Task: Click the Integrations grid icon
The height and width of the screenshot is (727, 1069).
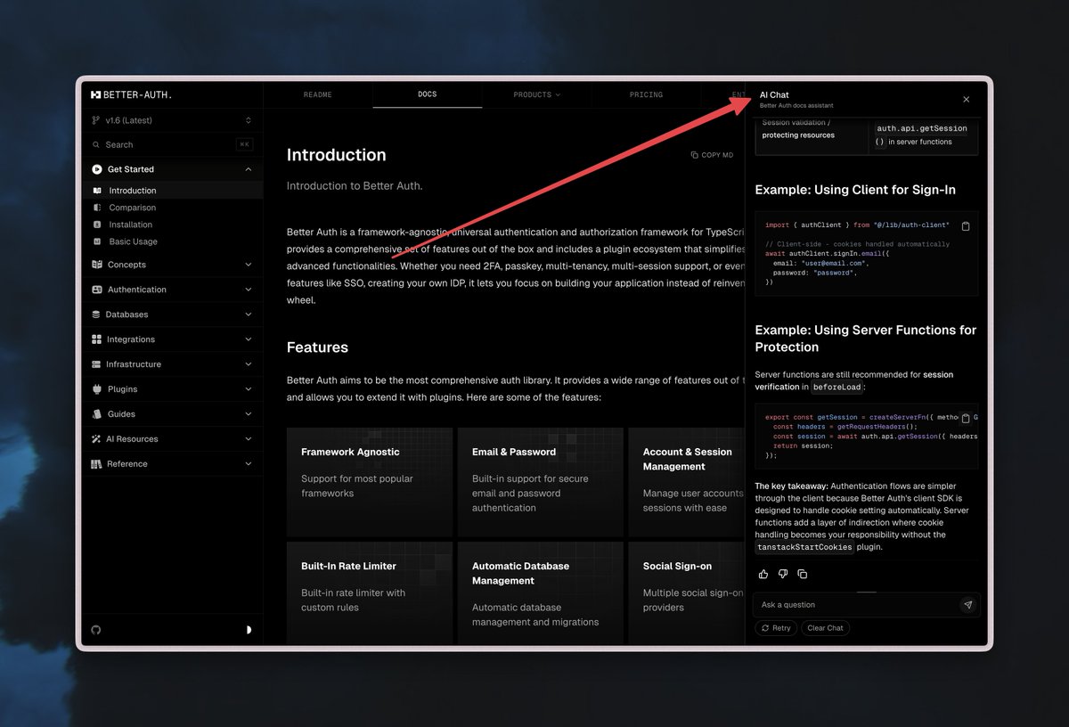Action: 97,339
